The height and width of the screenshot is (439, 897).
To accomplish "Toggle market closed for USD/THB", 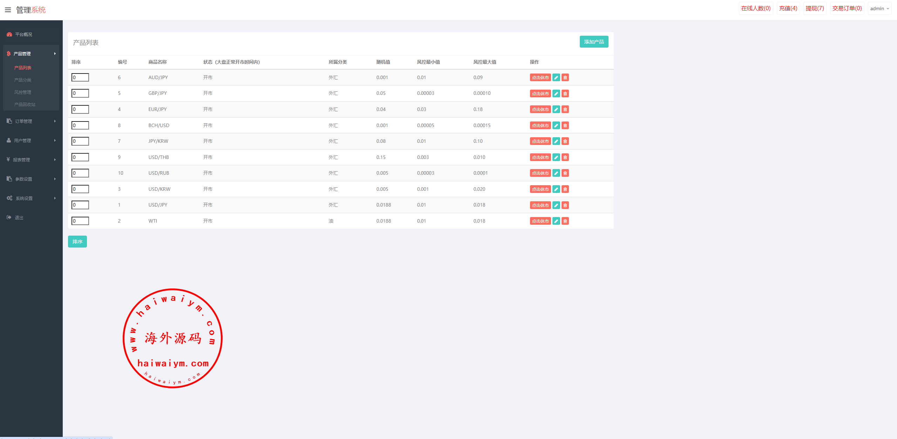I will pos(540,158).
